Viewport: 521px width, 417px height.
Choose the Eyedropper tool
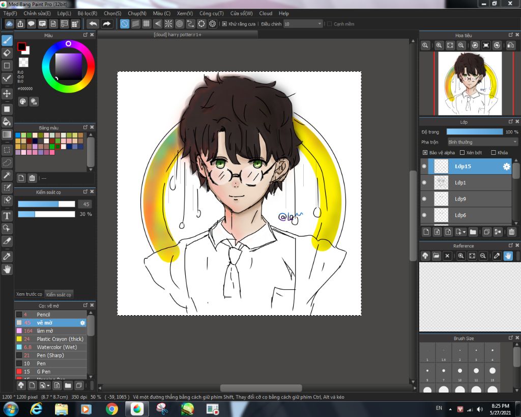[7, 257]
